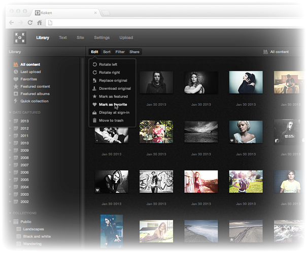Click the heart icon beside Mark as favorite
307x253 pixels.
pyautogui.click(x=94, y=104)
